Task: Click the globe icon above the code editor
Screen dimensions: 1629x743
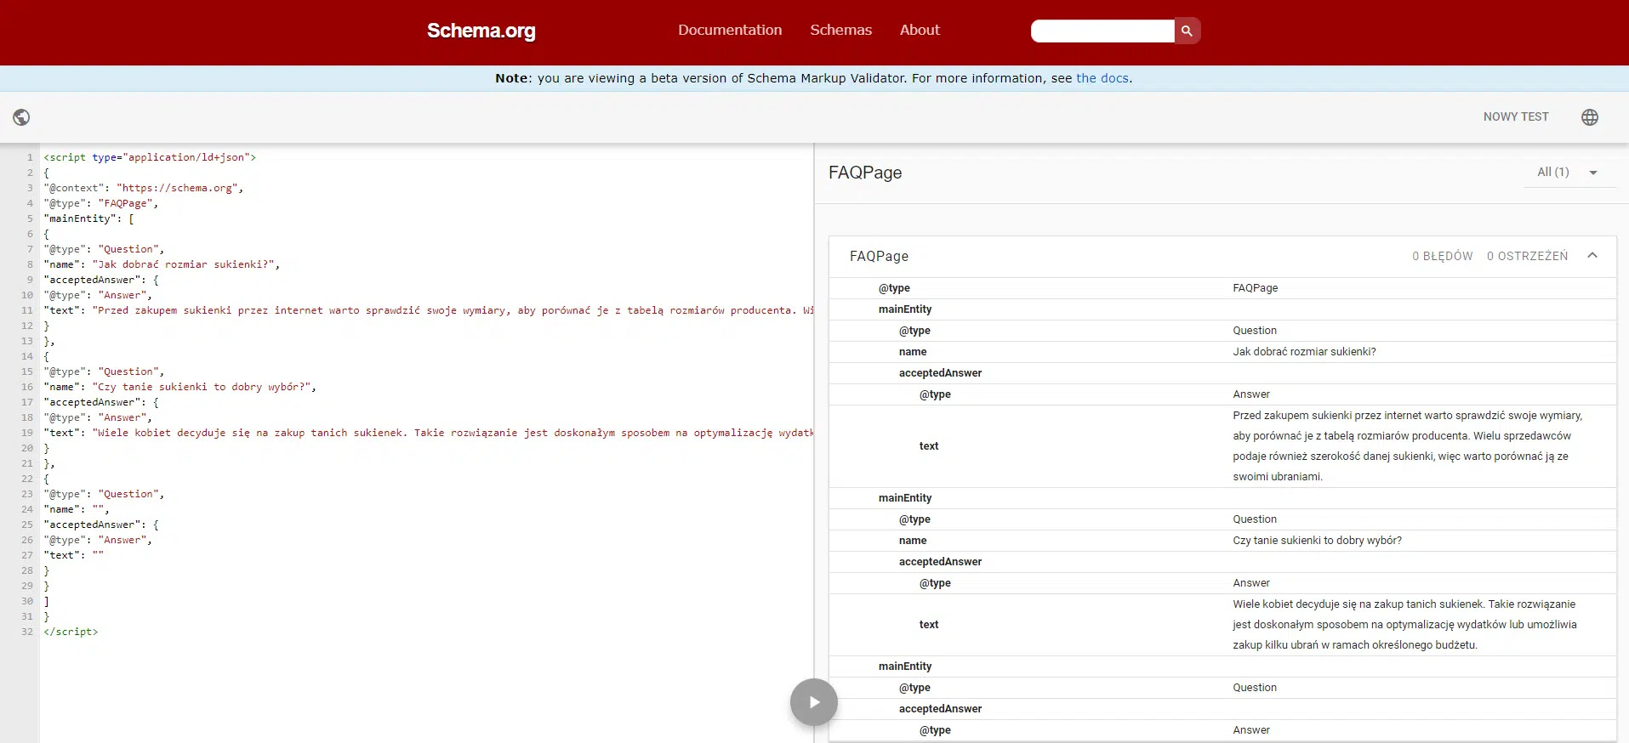Action: (x=21, y=117)
